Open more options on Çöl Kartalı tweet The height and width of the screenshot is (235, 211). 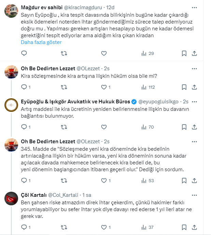pos(194,194)
